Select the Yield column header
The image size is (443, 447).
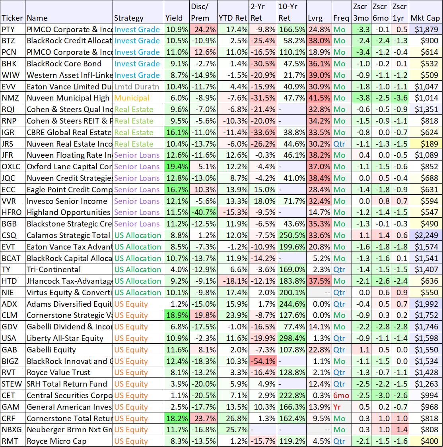pyautogui.click(x=177, y=12)
